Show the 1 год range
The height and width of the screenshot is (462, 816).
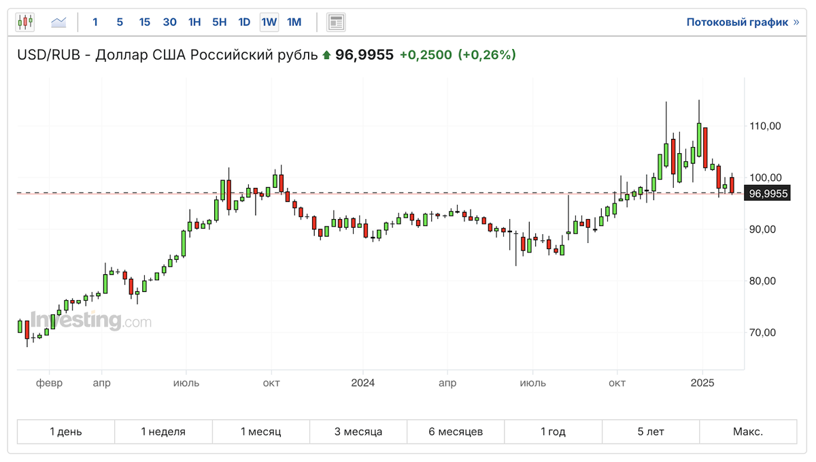click(x=553, y=431)
